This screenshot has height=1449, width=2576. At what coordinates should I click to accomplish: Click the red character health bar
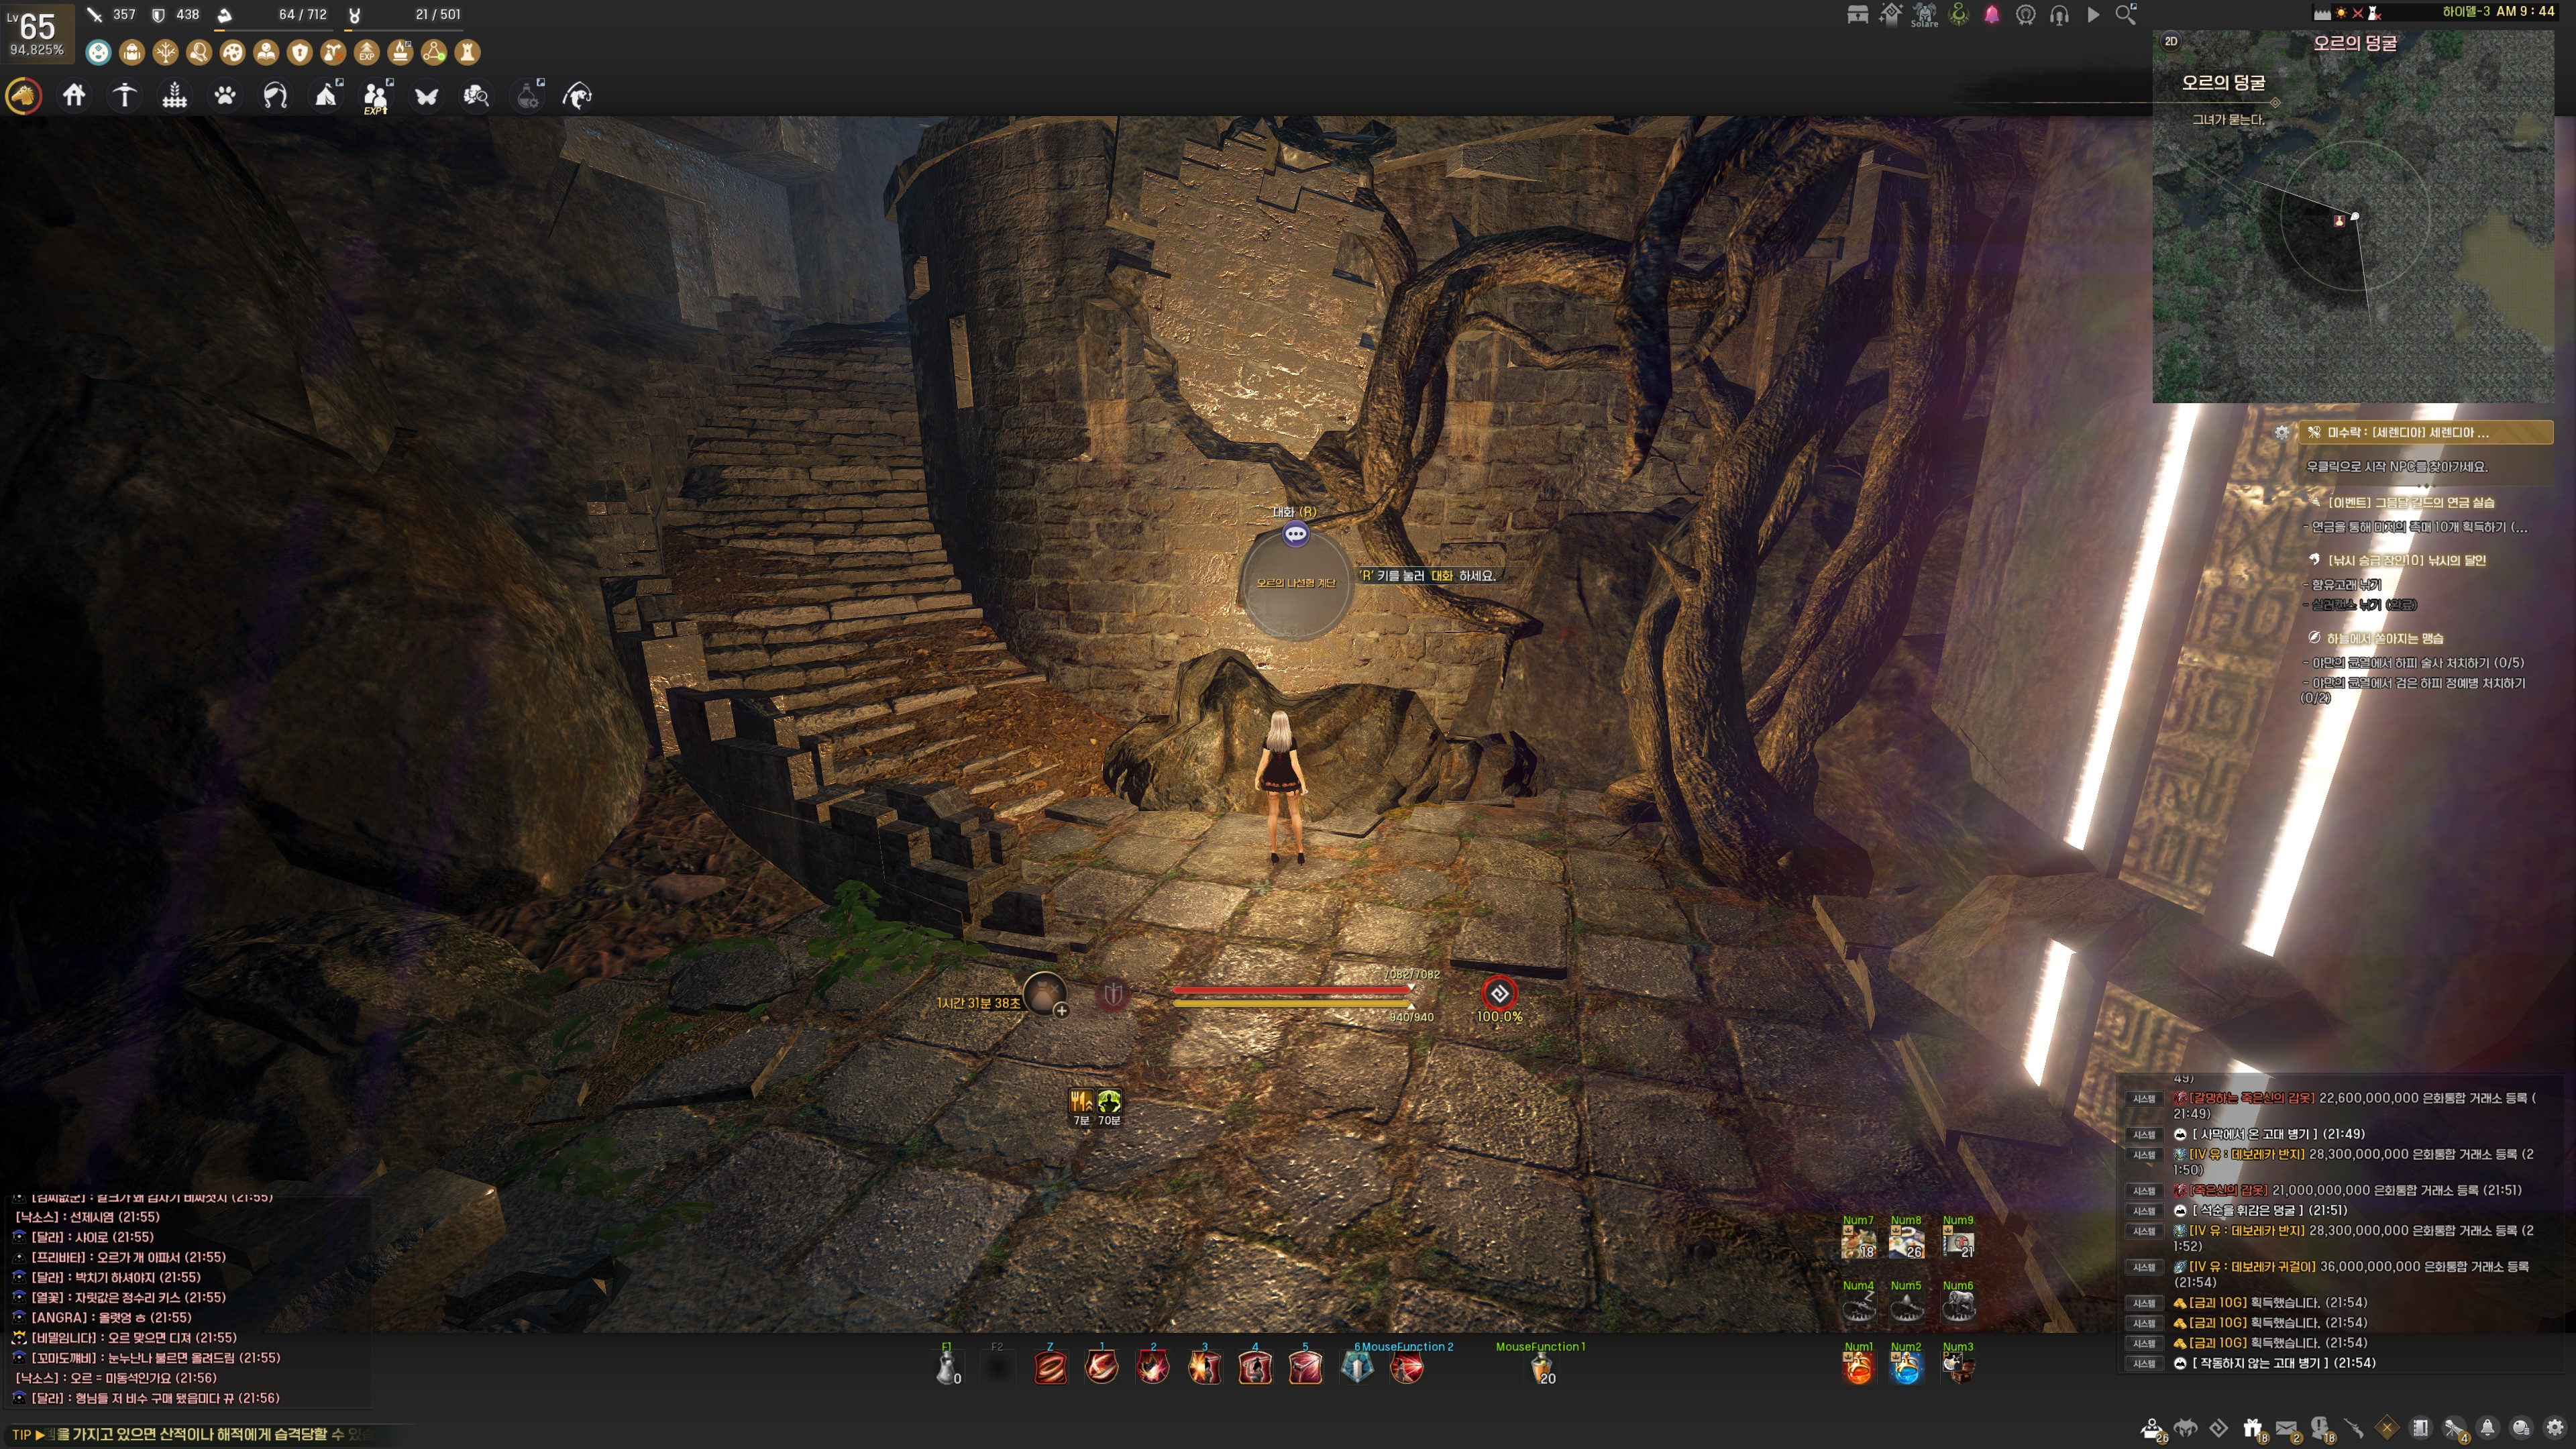click(1290, 990)
